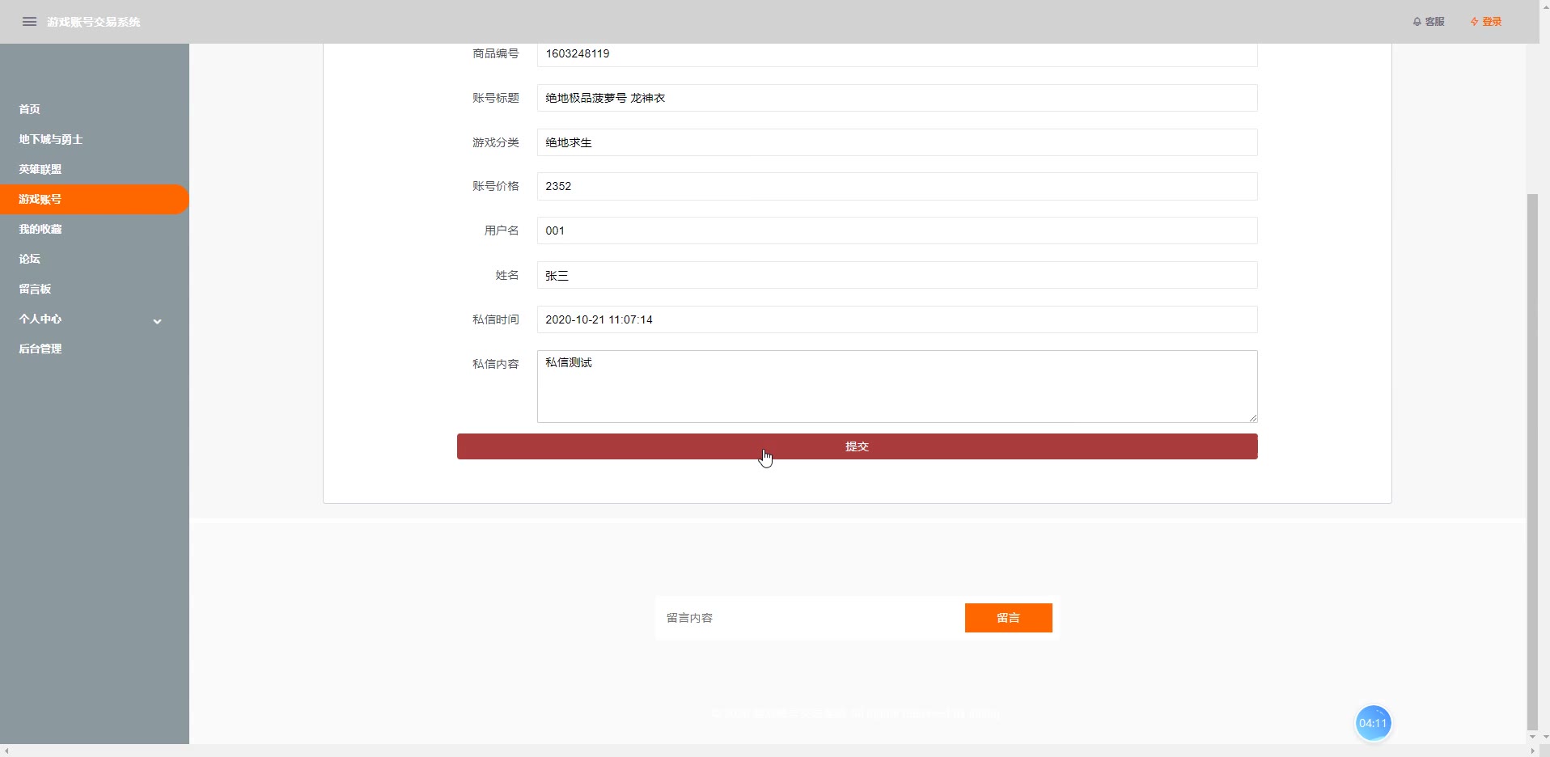Select the 账号价格 input field
The image size is (1550, 757).
(x=897, y=186)
